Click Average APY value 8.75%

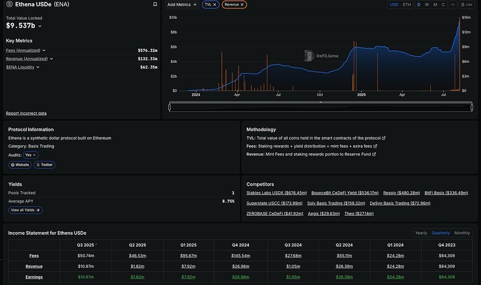(x=228, y=201)
